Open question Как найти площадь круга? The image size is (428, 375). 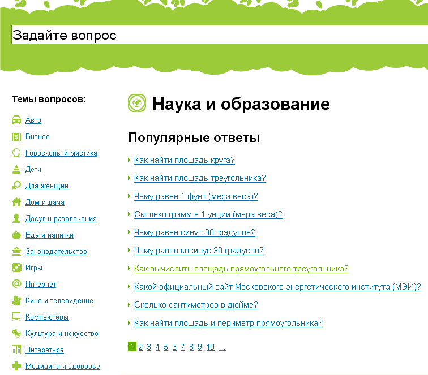pyautogui.click(x=184, y=160)
